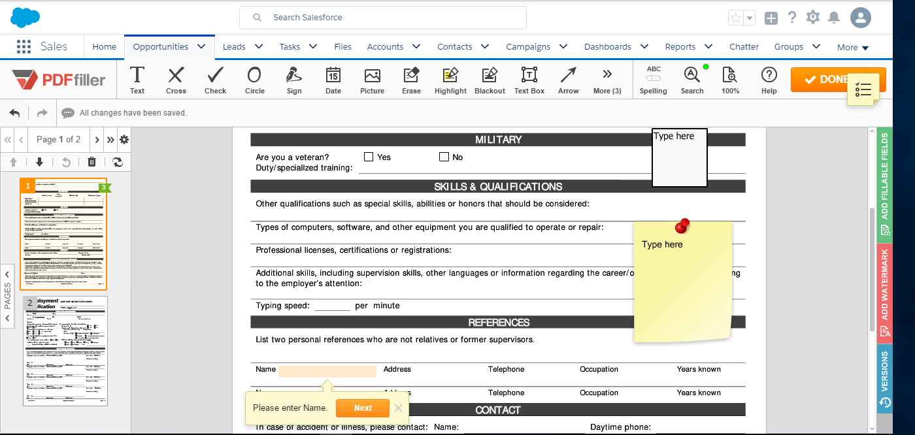Click the orange DONE button

point(827,79)
